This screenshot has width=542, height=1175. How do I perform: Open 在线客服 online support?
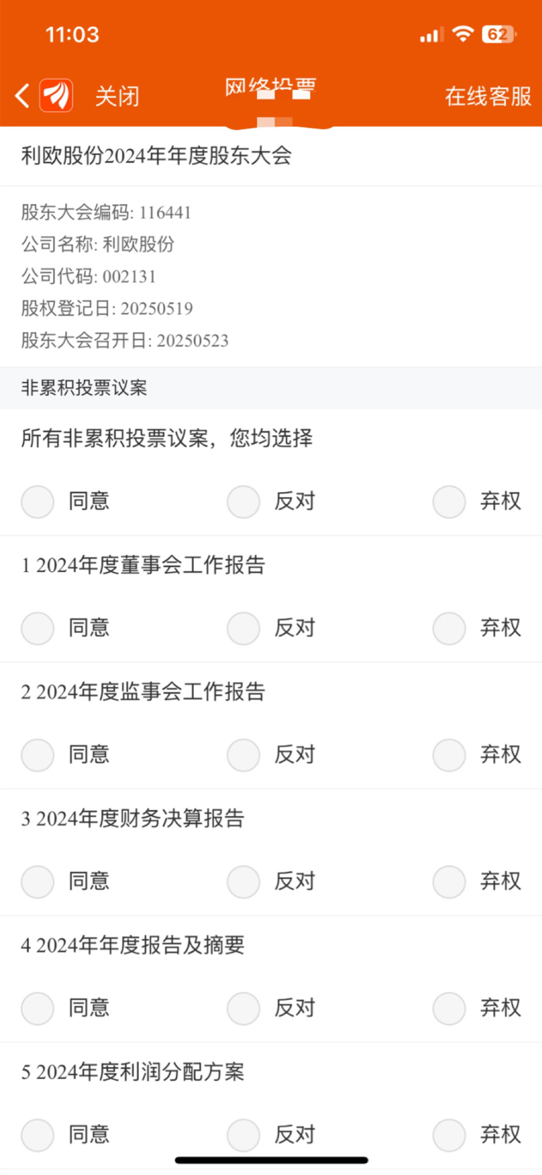pos(488,96)
